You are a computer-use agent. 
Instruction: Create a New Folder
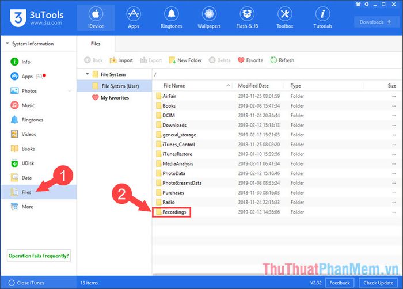pos(185,60)
